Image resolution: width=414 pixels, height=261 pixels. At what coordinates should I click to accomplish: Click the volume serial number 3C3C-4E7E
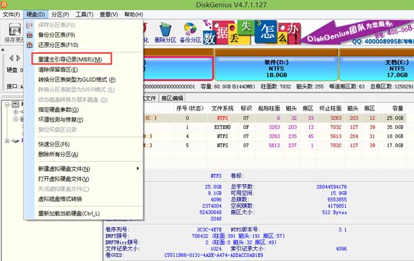[x=209, y=229]
